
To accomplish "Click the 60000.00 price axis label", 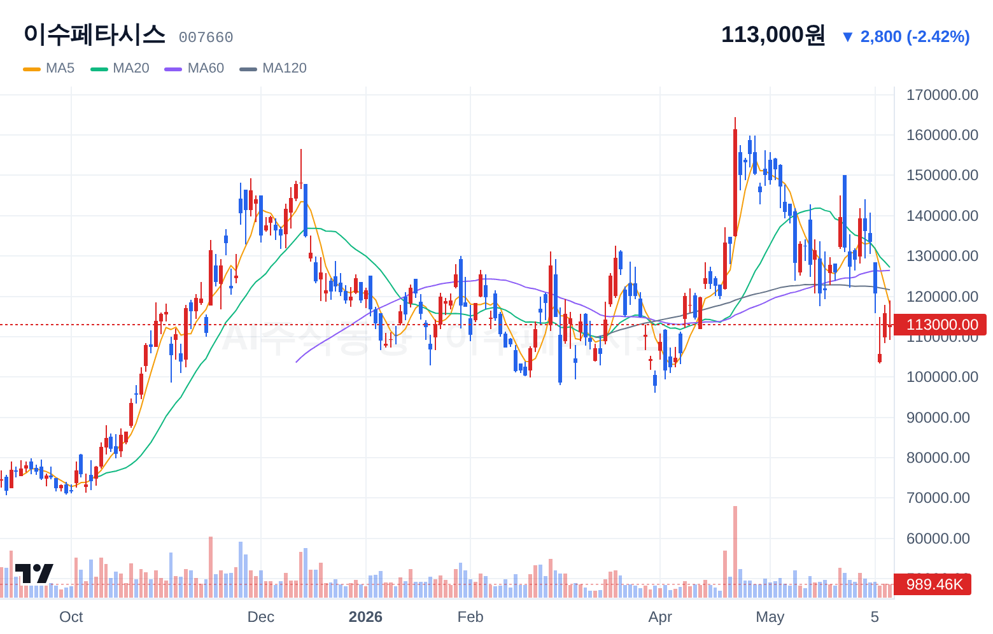I will tap(938, 539).
